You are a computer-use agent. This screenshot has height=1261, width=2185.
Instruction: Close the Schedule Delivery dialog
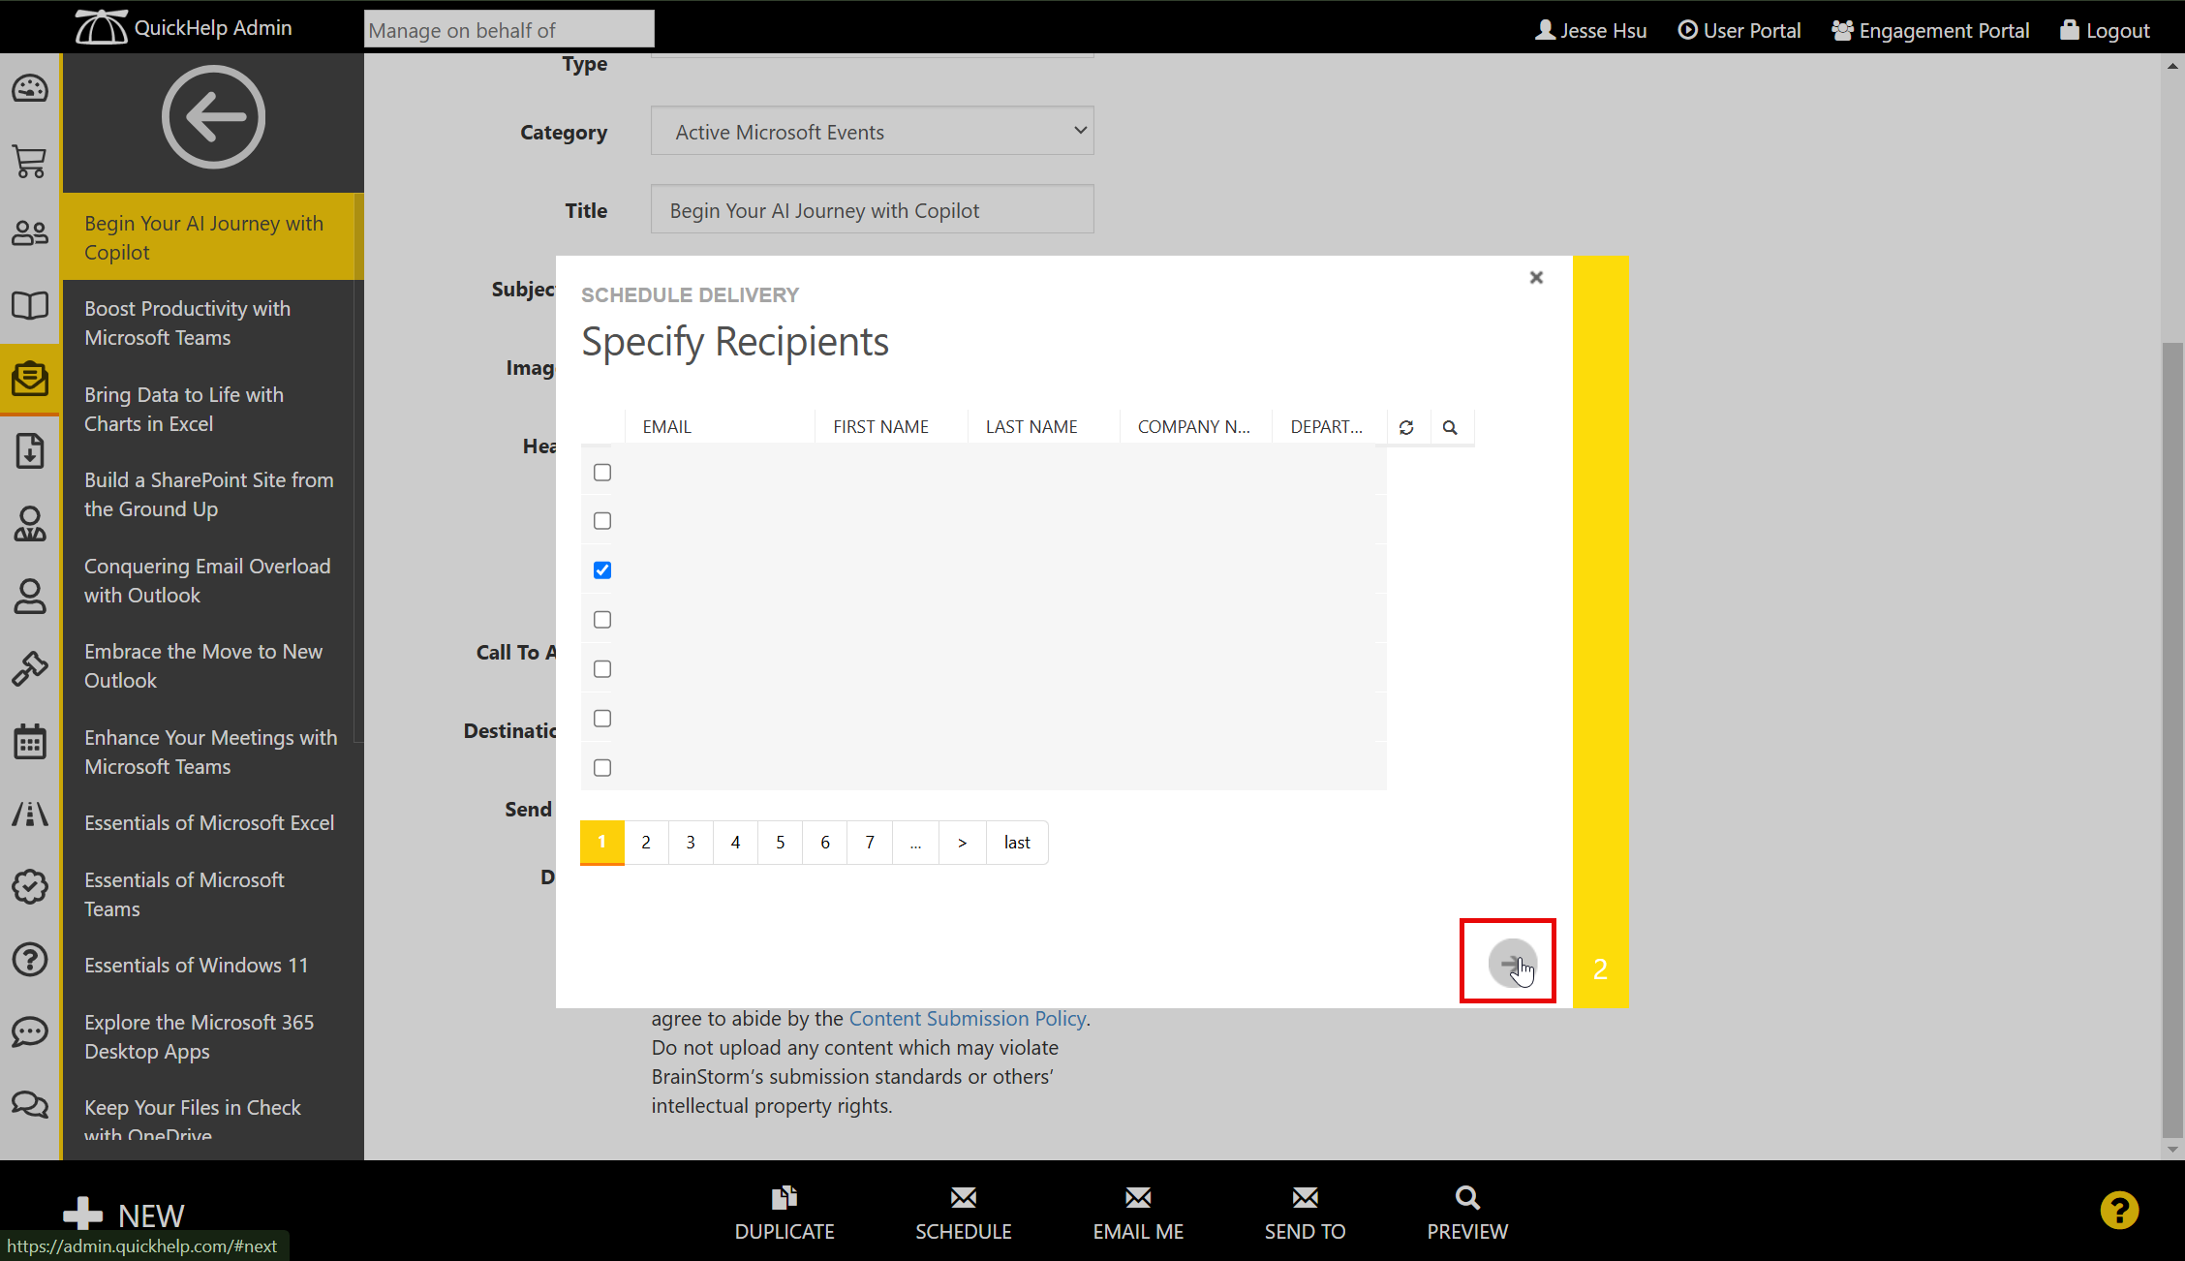[1536, 278]
